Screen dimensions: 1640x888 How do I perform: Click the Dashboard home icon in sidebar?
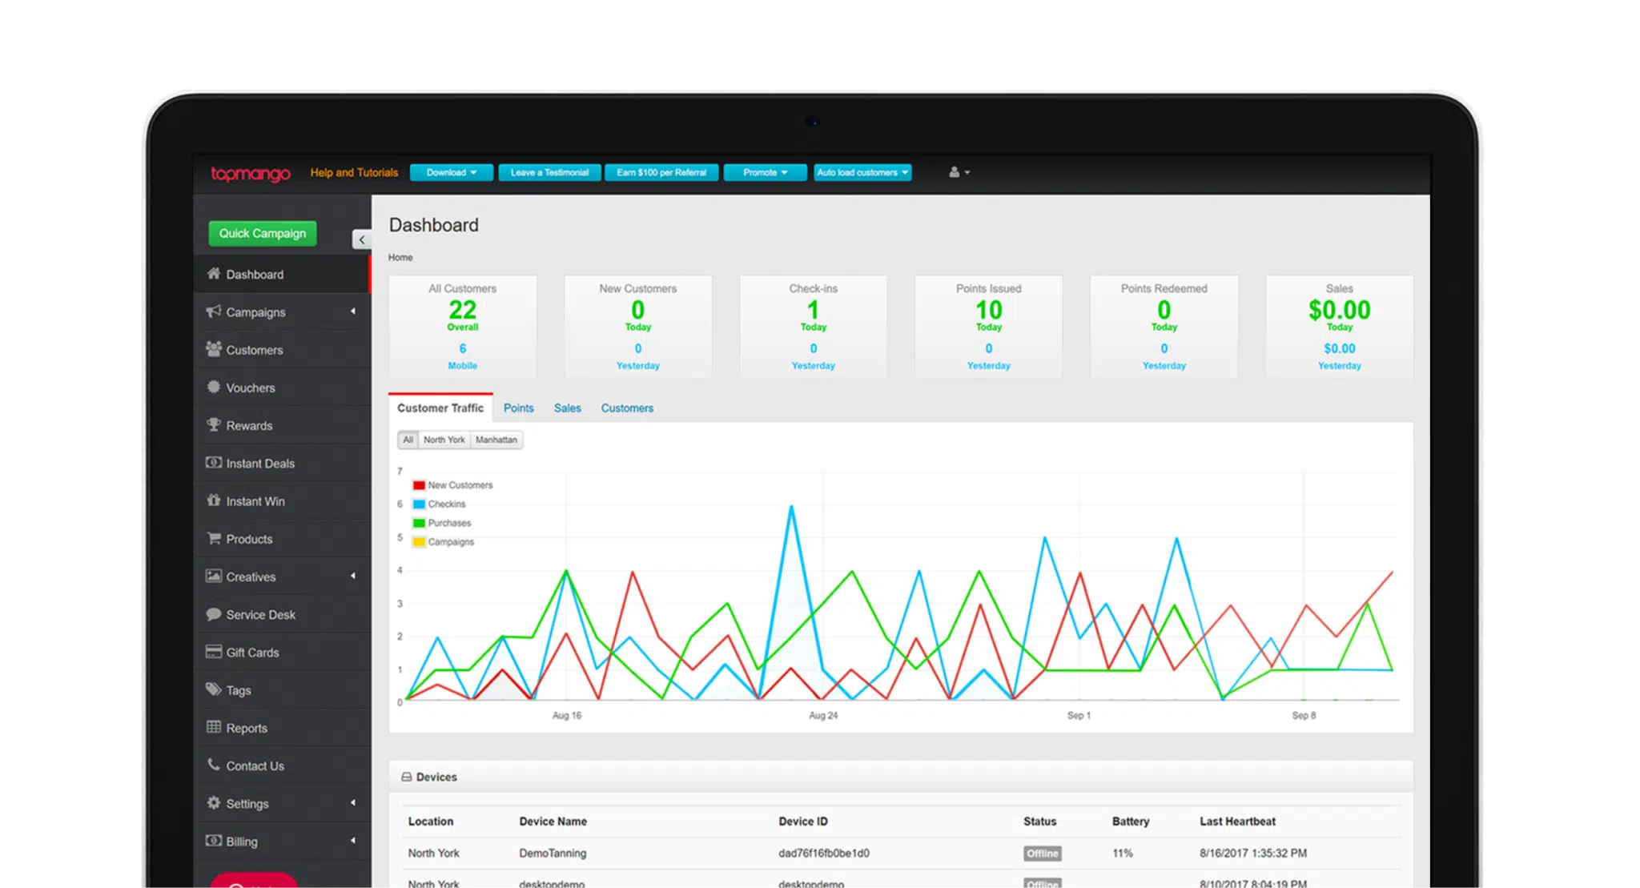click(213, 274)
